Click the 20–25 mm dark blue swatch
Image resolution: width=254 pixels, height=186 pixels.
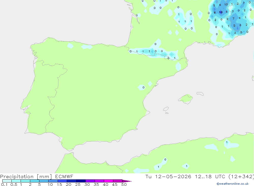point(72,181)
